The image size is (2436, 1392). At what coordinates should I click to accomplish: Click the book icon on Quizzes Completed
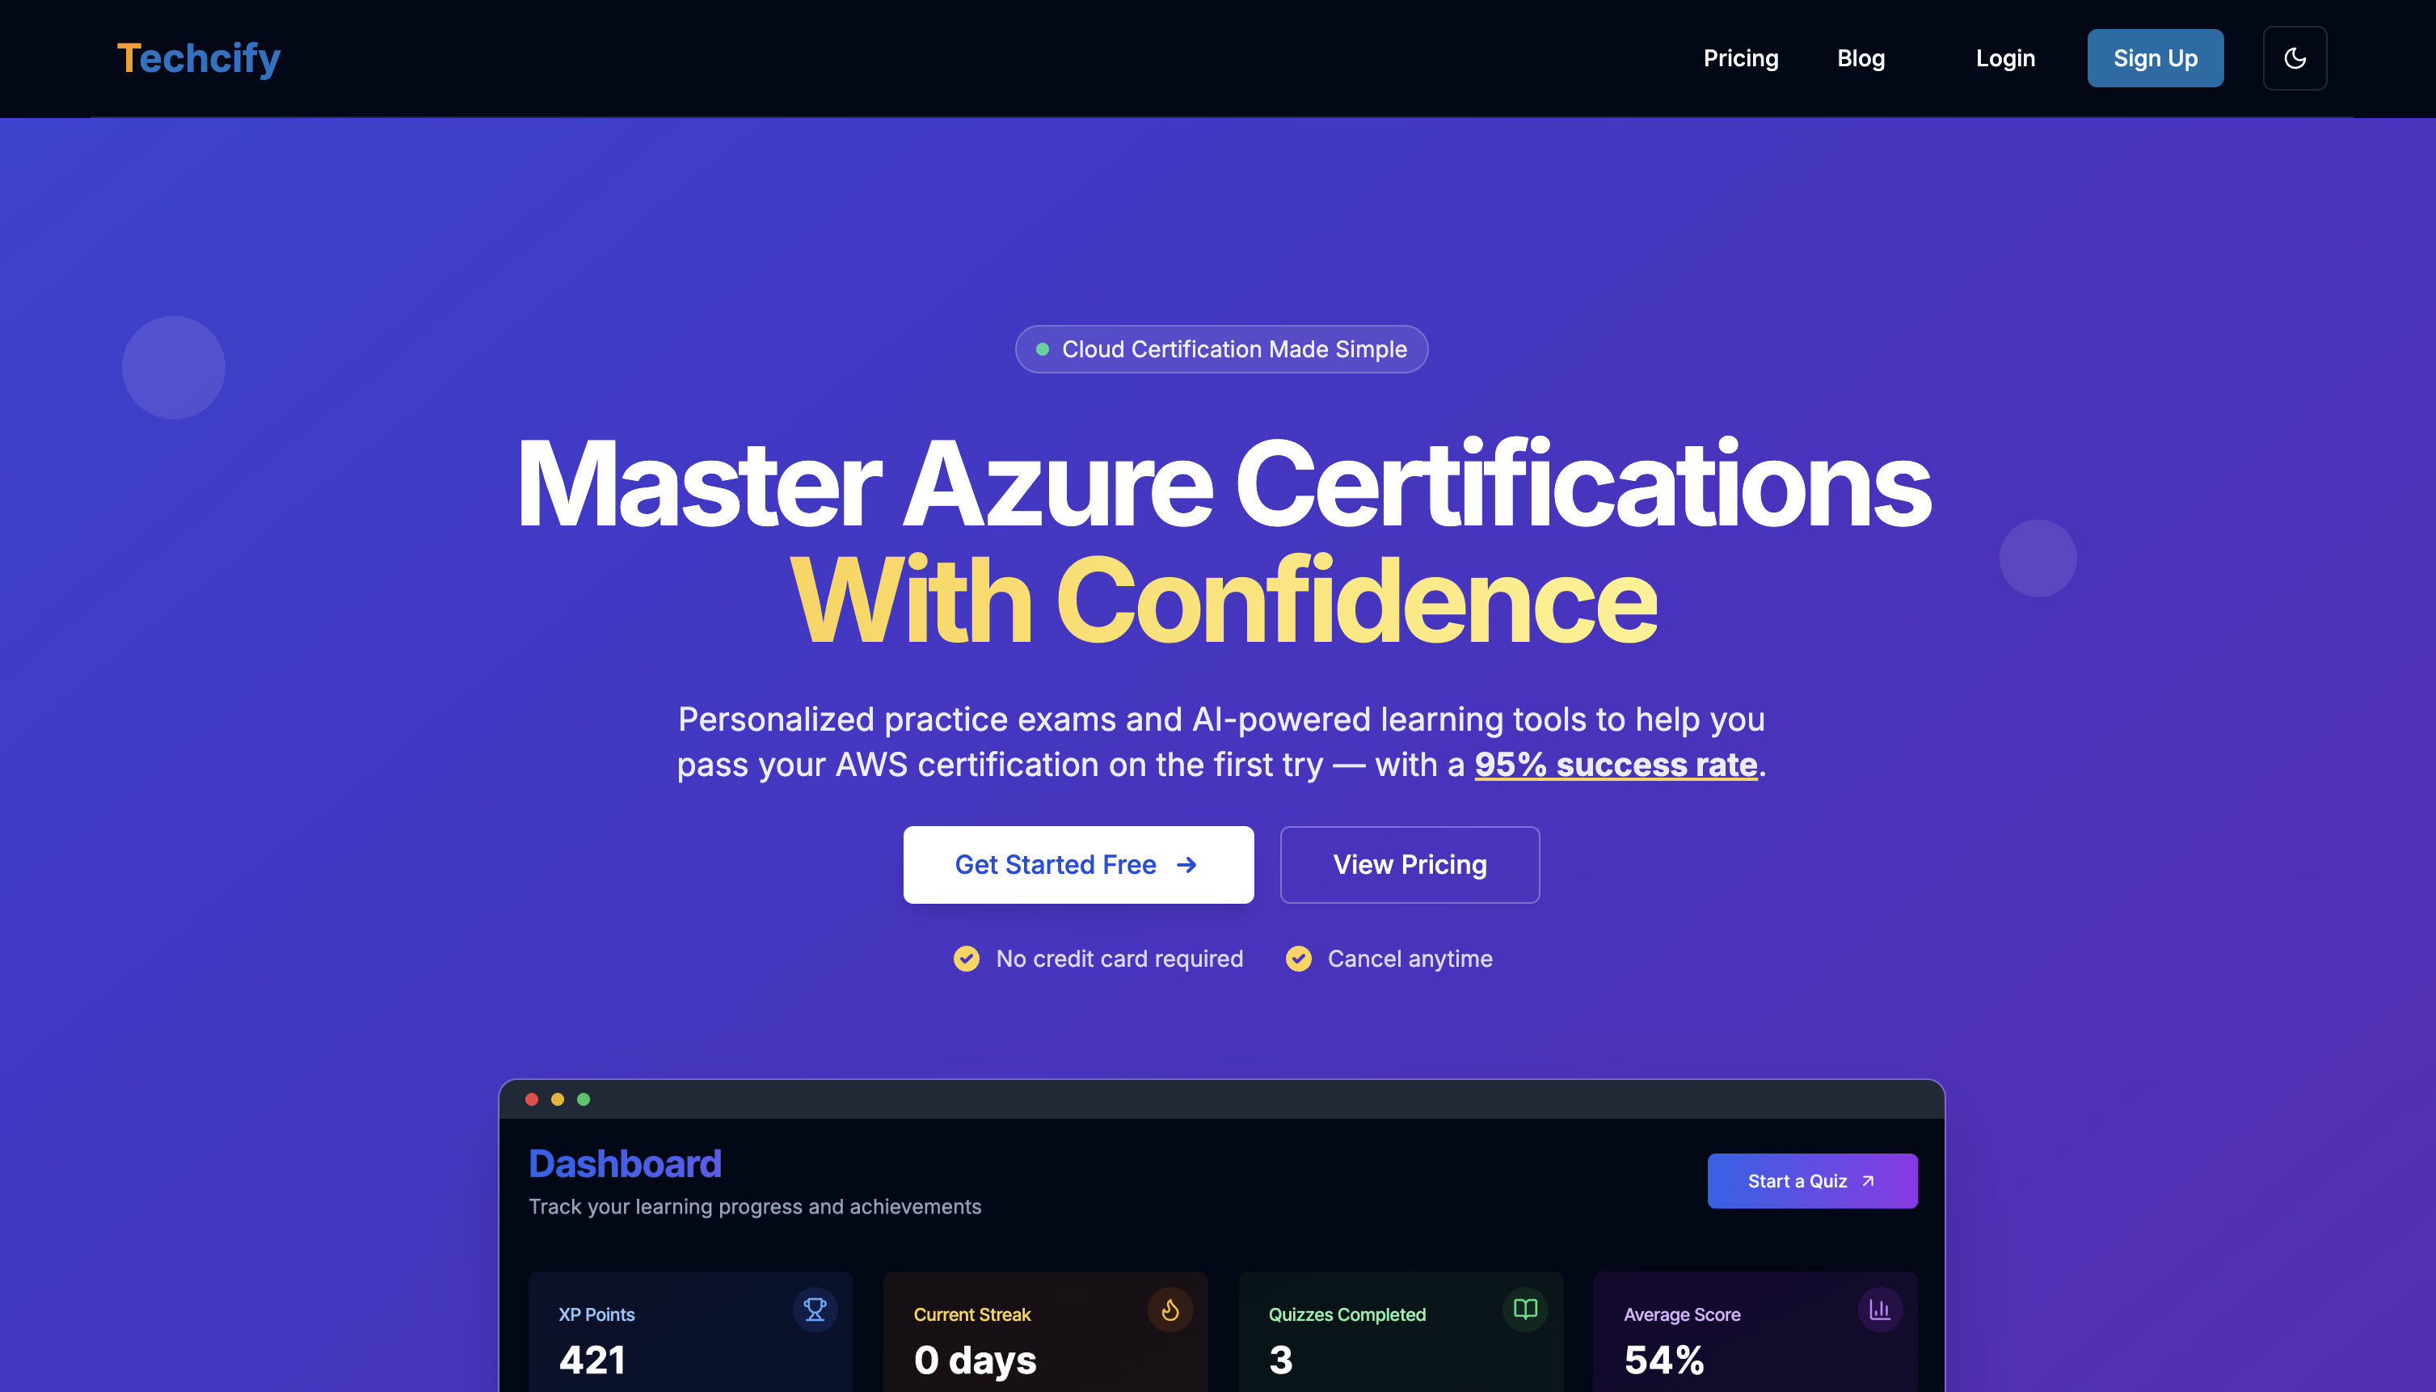click(x=1524, y=1309)
